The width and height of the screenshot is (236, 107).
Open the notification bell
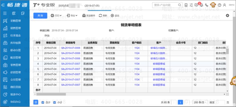[x=201, y=5]
